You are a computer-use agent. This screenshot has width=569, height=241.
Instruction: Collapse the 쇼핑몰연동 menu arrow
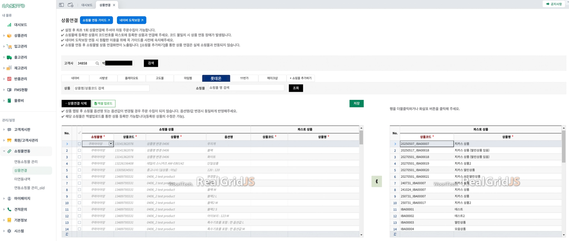(x=4, y=151)
